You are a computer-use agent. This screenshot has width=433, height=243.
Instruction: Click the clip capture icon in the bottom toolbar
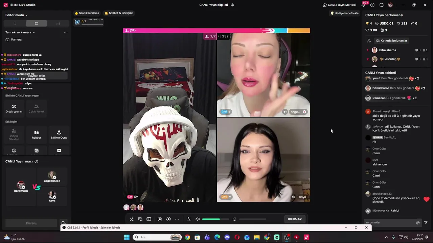point(149,219)
